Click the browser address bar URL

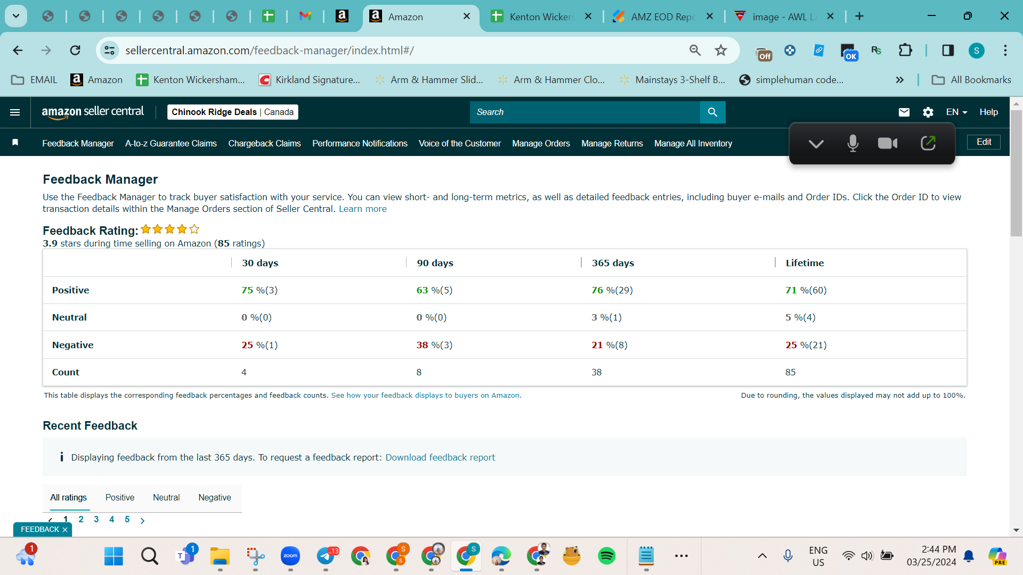tap(270, 51)
